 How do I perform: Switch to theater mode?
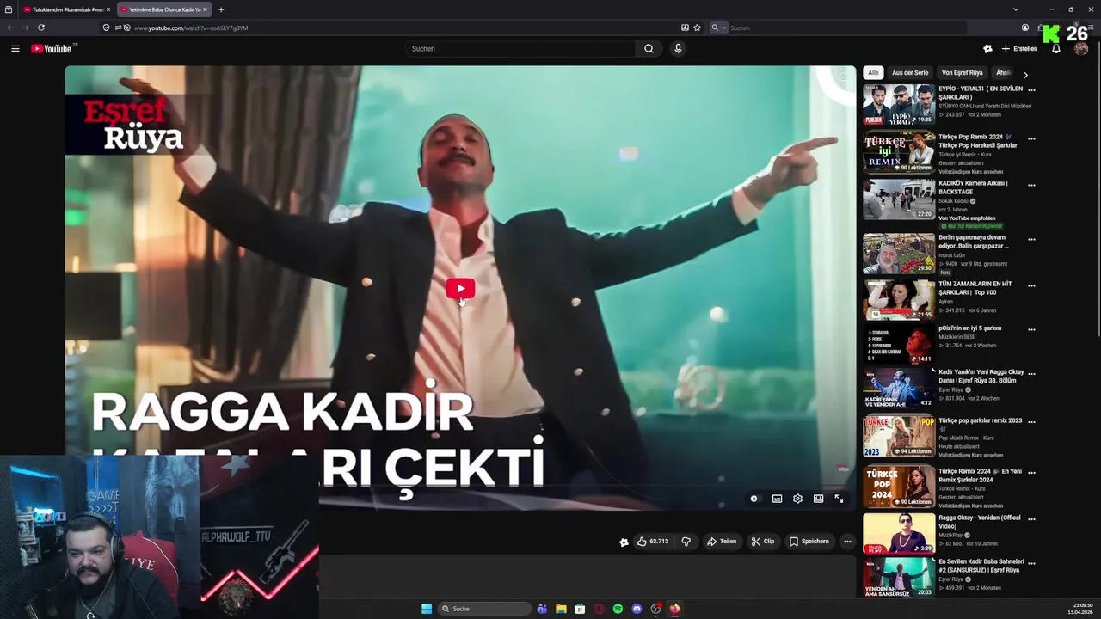point(818,499)
